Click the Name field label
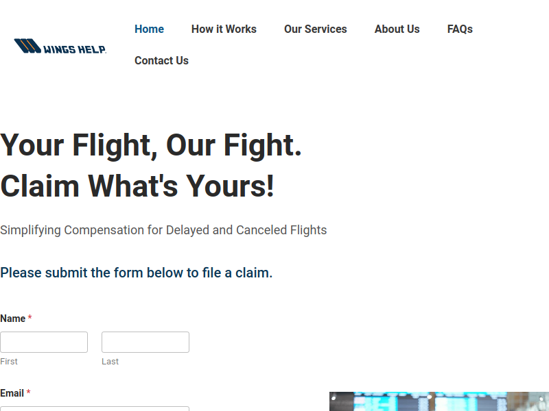549x411 pixels. [12, 319]
